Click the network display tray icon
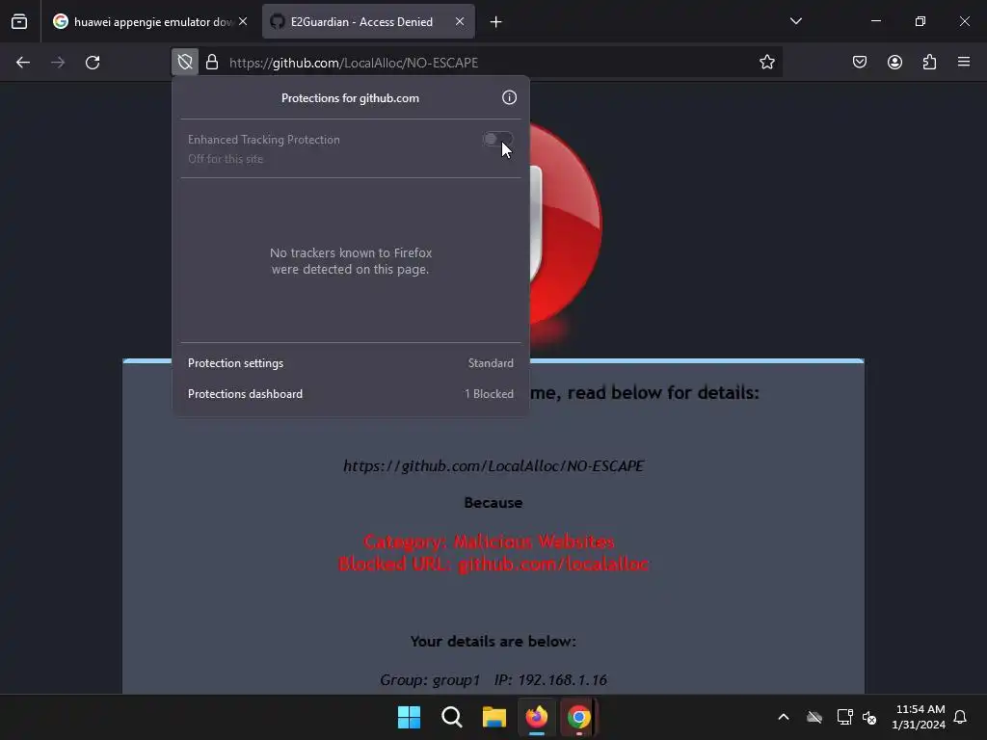The image size is (987, 740). (844, 717)
